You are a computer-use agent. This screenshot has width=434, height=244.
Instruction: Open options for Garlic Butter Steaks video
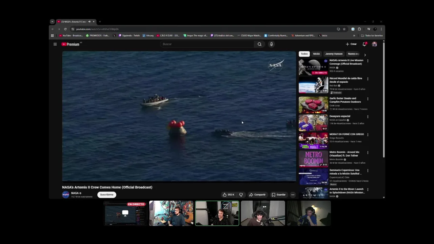pos(368,99)
